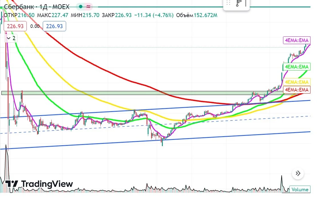
Task: Click the ОТКР 216.50 open value
Action: (x=19, y=15)
